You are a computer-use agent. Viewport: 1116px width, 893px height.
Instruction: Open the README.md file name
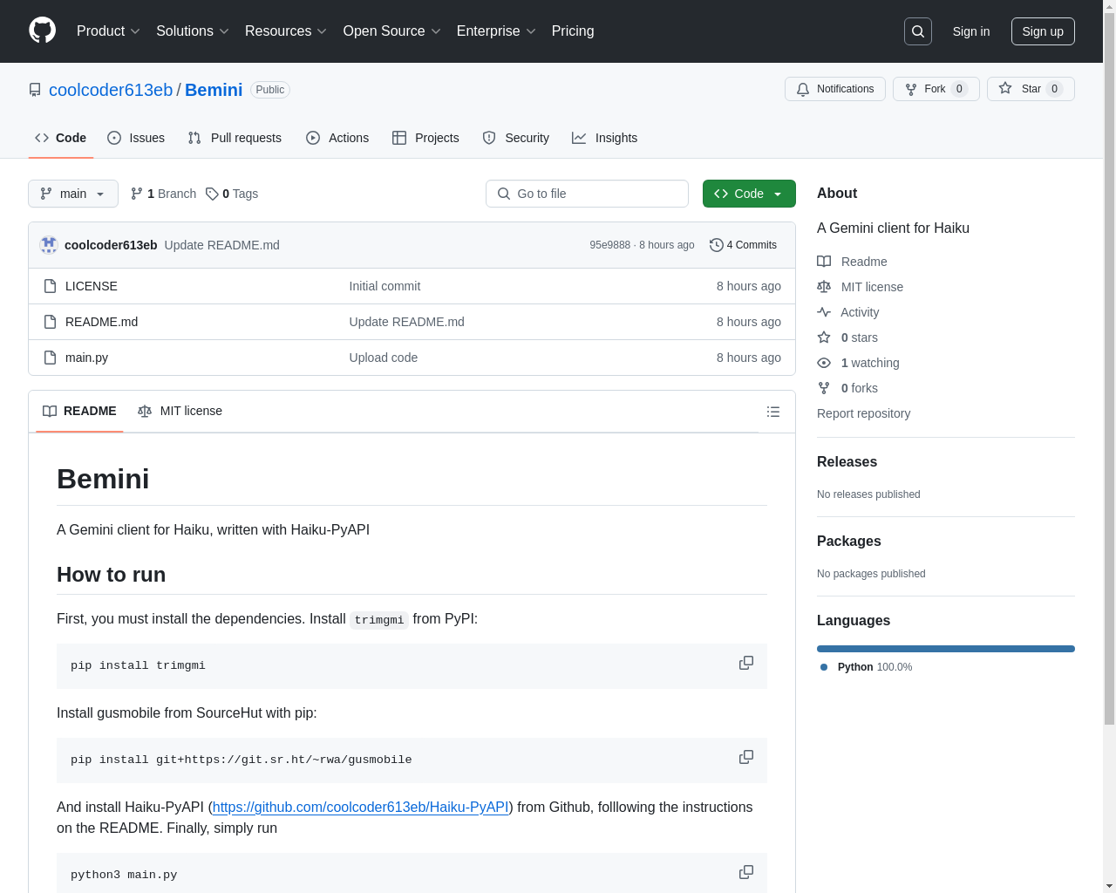(x=101, y=322)
